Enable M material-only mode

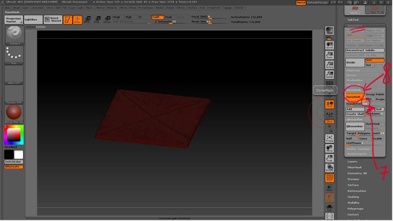click(x=143, y=17)
